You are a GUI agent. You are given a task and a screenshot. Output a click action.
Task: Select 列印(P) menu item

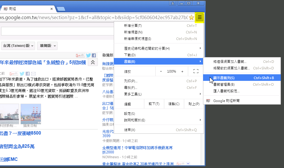(159, 81)
